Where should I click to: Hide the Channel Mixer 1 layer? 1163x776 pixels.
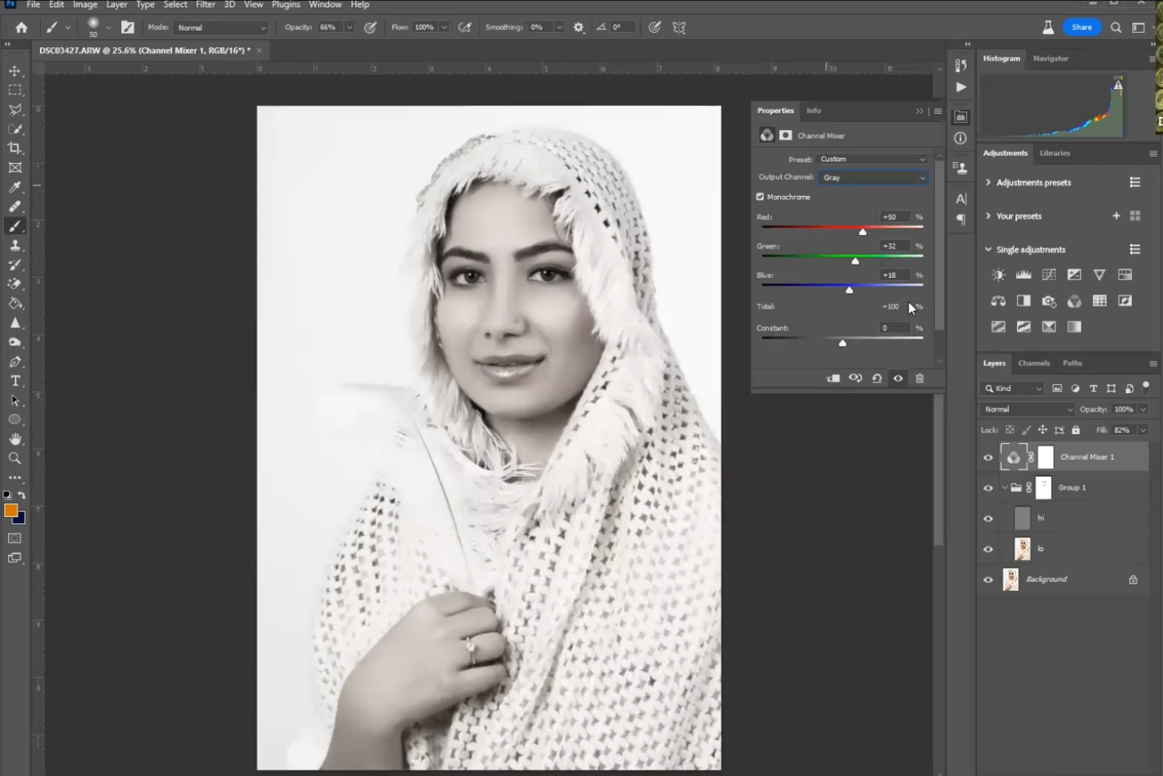point(988,457)
